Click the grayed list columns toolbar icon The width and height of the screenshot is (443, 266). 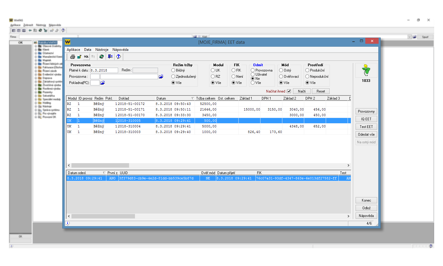pos(93,56)
